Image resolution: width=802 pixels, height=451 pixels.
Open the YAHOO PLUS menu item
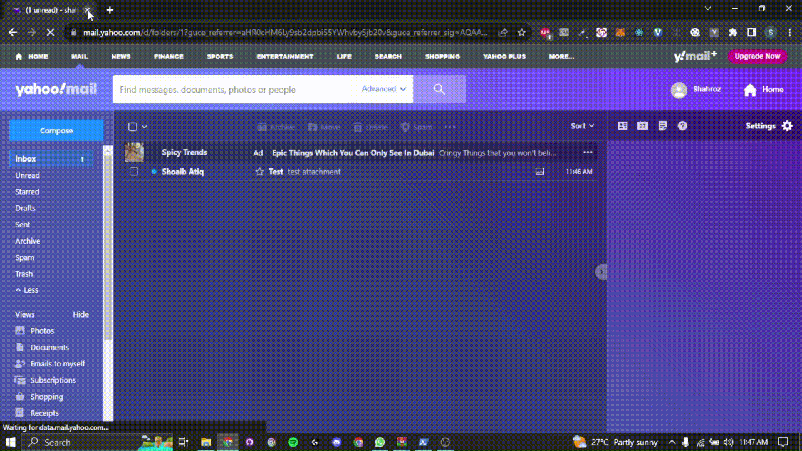point(504,56)
